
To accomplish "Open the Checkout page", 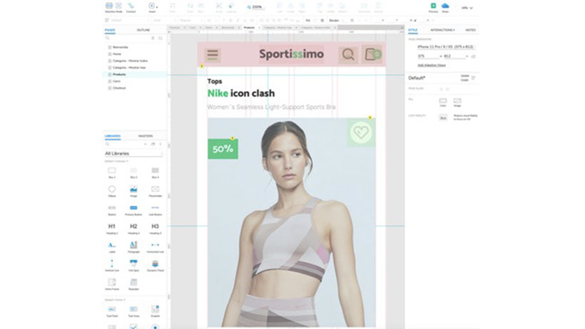I will tap(119, 88).
